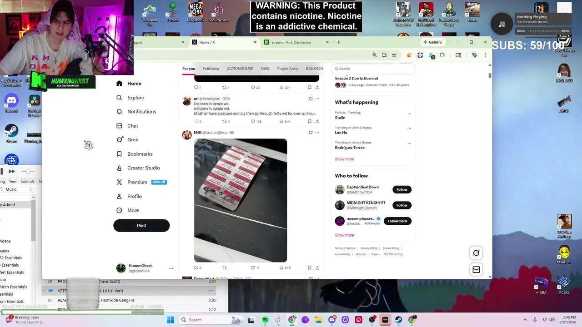Click the floating Grok button on X
The image size is (582, 327).
[476, 253]
